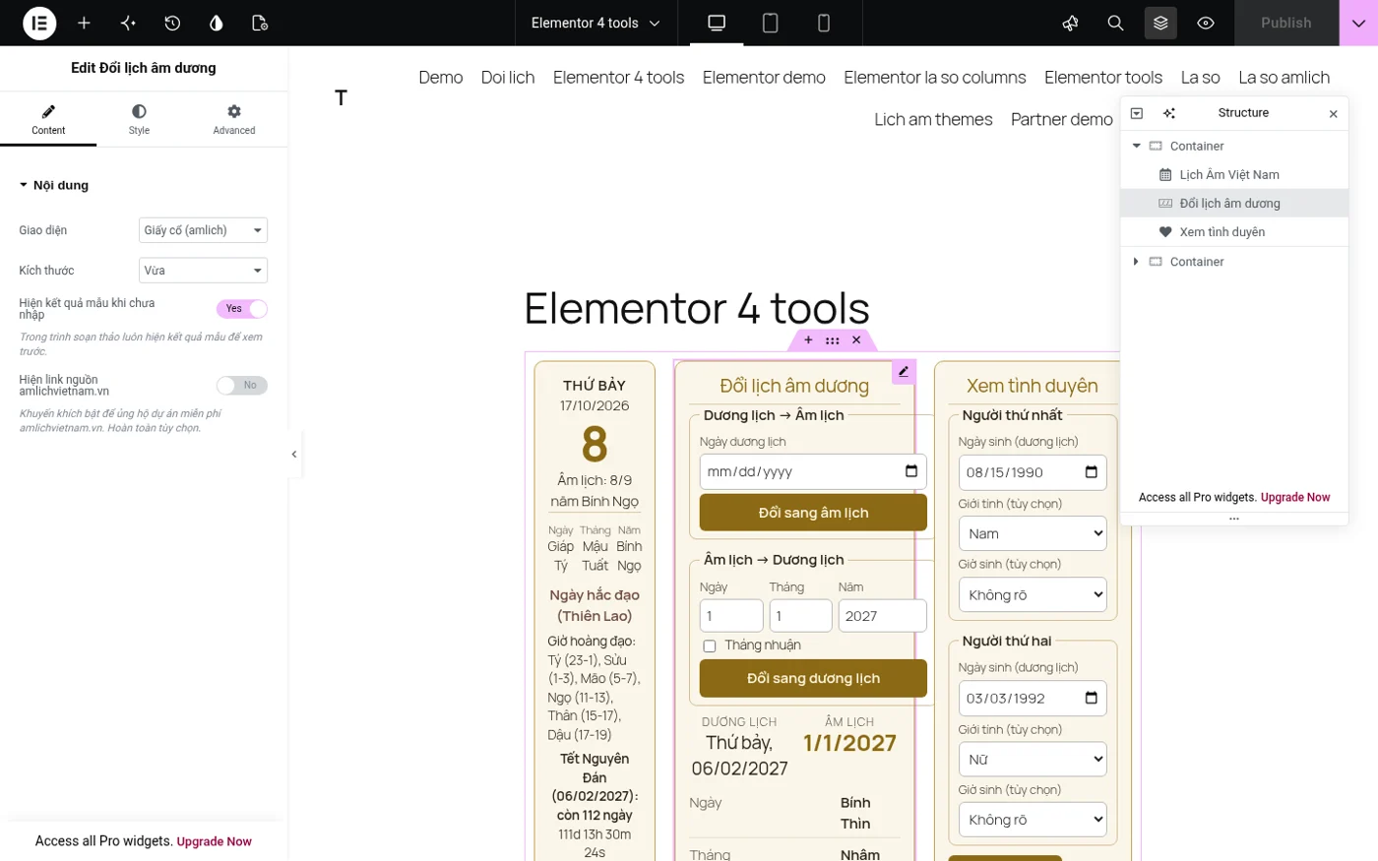Open the 'Kích thước' dropdown
This screenshot has height=861, width=1378.
[203, 271]
